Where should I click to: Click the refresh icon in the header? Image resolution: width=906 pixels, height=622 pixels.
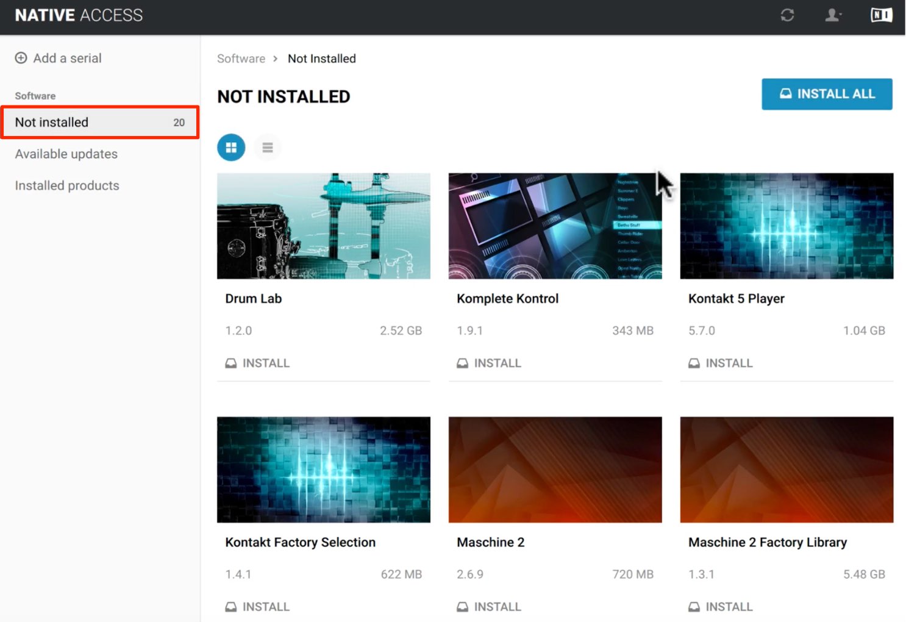(x=787, y=15)
